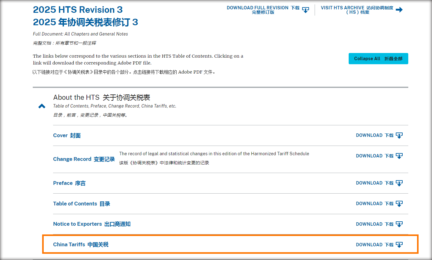Viewport: 432px width, 260px height.
Task: Click the Table of Contents, Preface, Change Record subtitle
Action: tap(115, 106)
